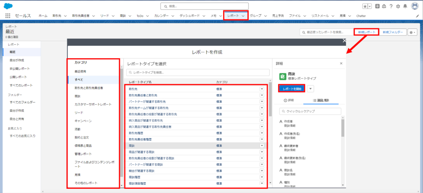Open the favorites star icon

tap(365, 6)
